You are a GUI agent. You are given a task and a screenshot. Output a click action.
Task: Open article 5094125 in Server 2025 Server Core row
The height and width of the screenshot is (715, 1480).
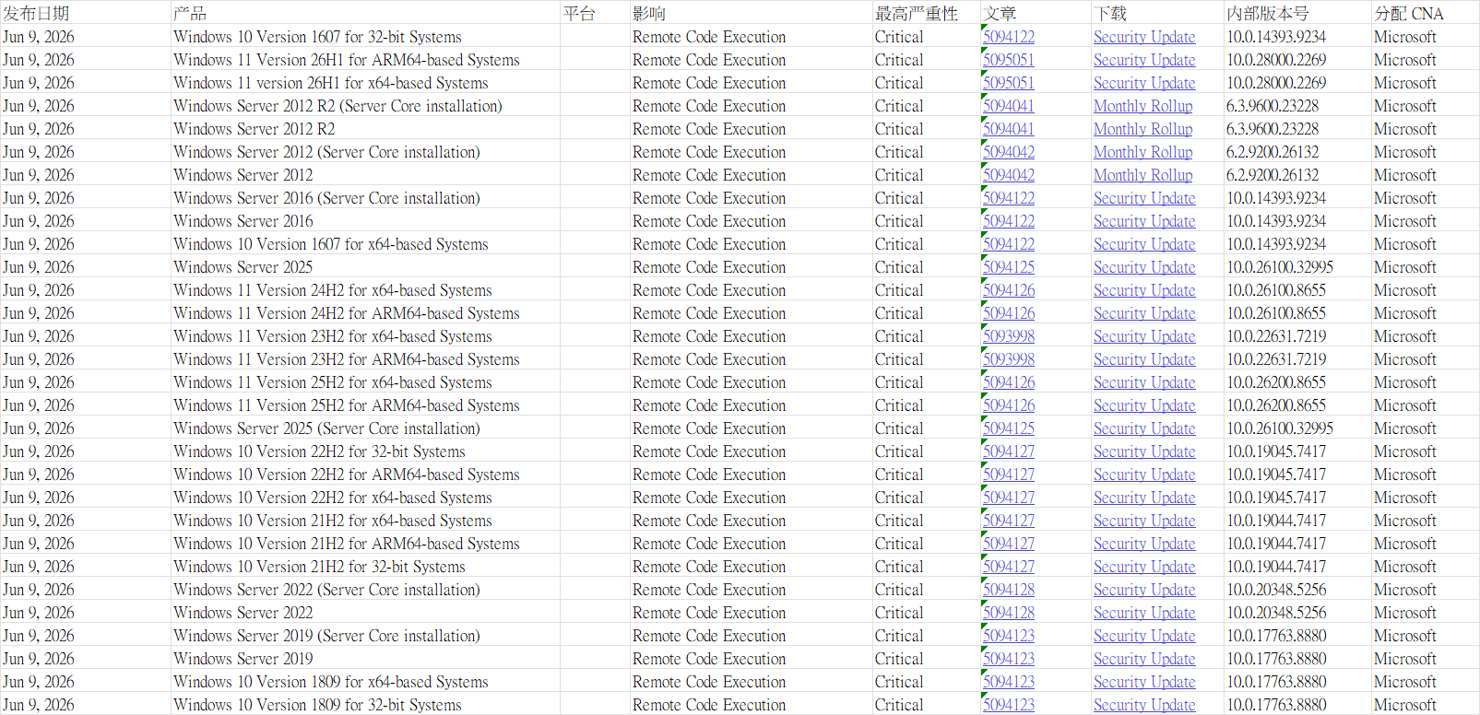click(1009, 428)
